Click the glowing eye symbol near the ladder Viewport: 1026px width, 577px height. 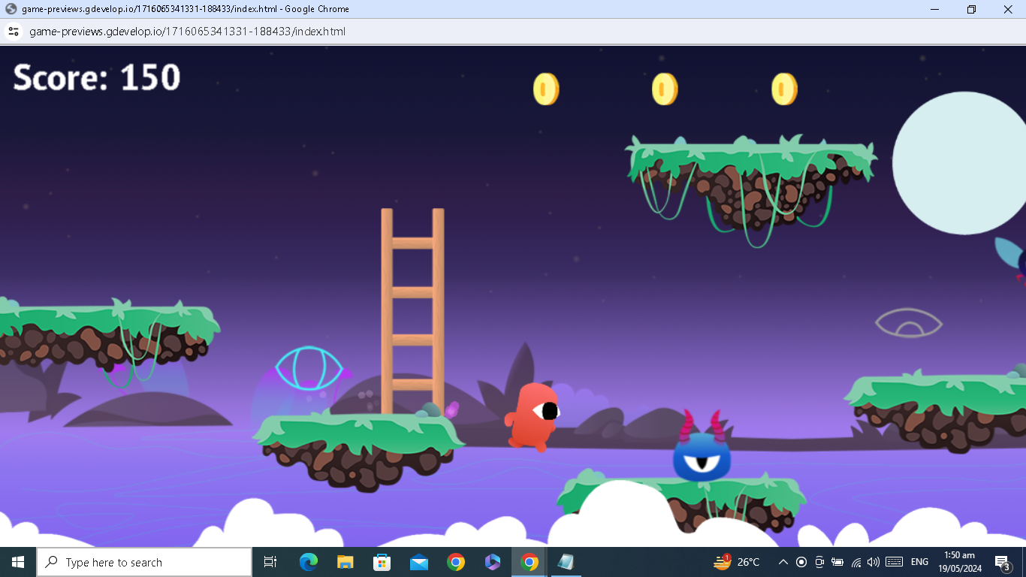pos(310,367)
